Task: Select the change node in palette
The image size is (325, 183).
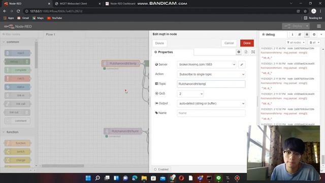Action: [17, 160]
